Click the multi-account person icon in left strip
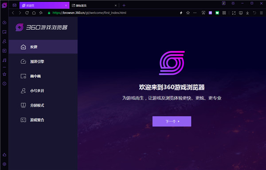 click(4, 41)
